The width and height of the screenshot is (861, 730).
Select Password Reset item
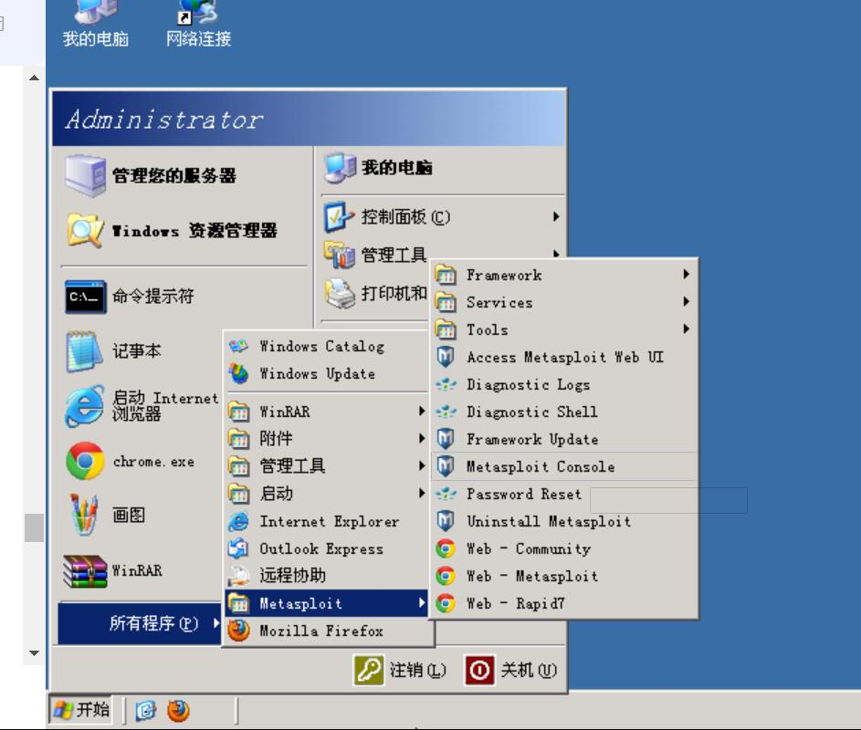click(564, 494)
